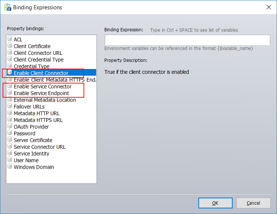Click the OAuth Provider property icon
277x214 pixels.
coord(10,126)
